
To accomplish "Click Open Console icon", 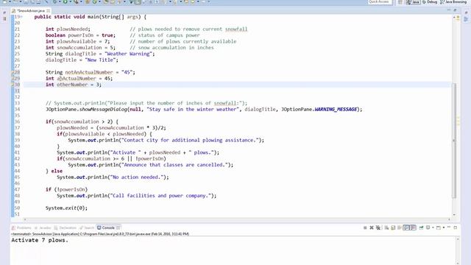I will click(439, 227).
